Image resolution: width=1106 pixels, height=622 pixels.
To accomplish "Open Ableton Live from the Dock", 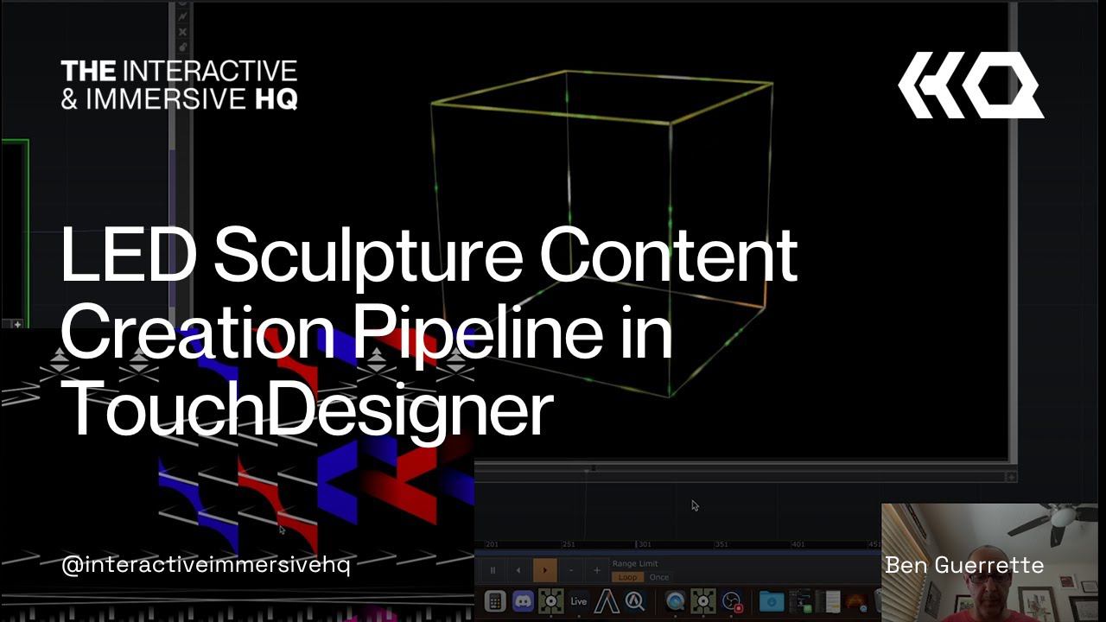I will (579, 601).
